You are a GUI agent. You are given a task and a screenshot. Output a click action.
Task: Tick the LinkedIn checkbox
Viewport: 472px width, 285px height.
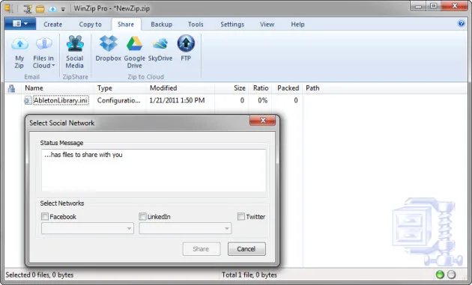(x=142, y=216)
